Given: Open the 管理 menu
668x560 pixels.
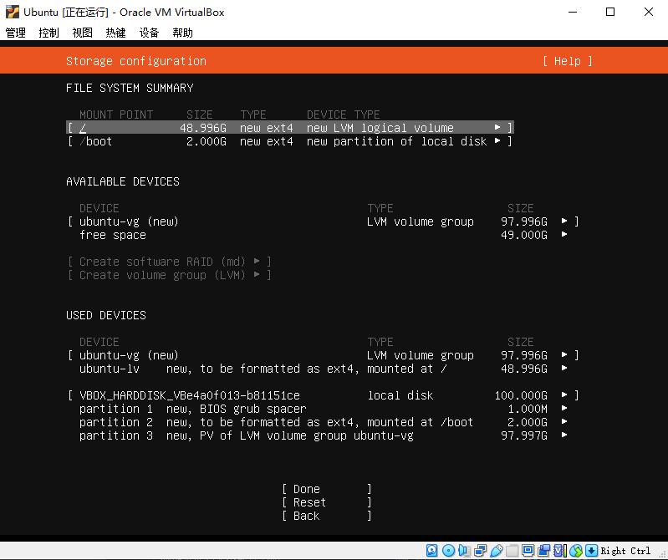Looking at the screenshot, I should pos(16,33).
